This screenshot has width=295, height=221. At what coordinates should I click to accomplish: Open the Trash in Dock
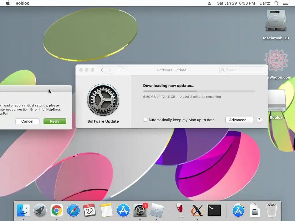pos(271,210)
